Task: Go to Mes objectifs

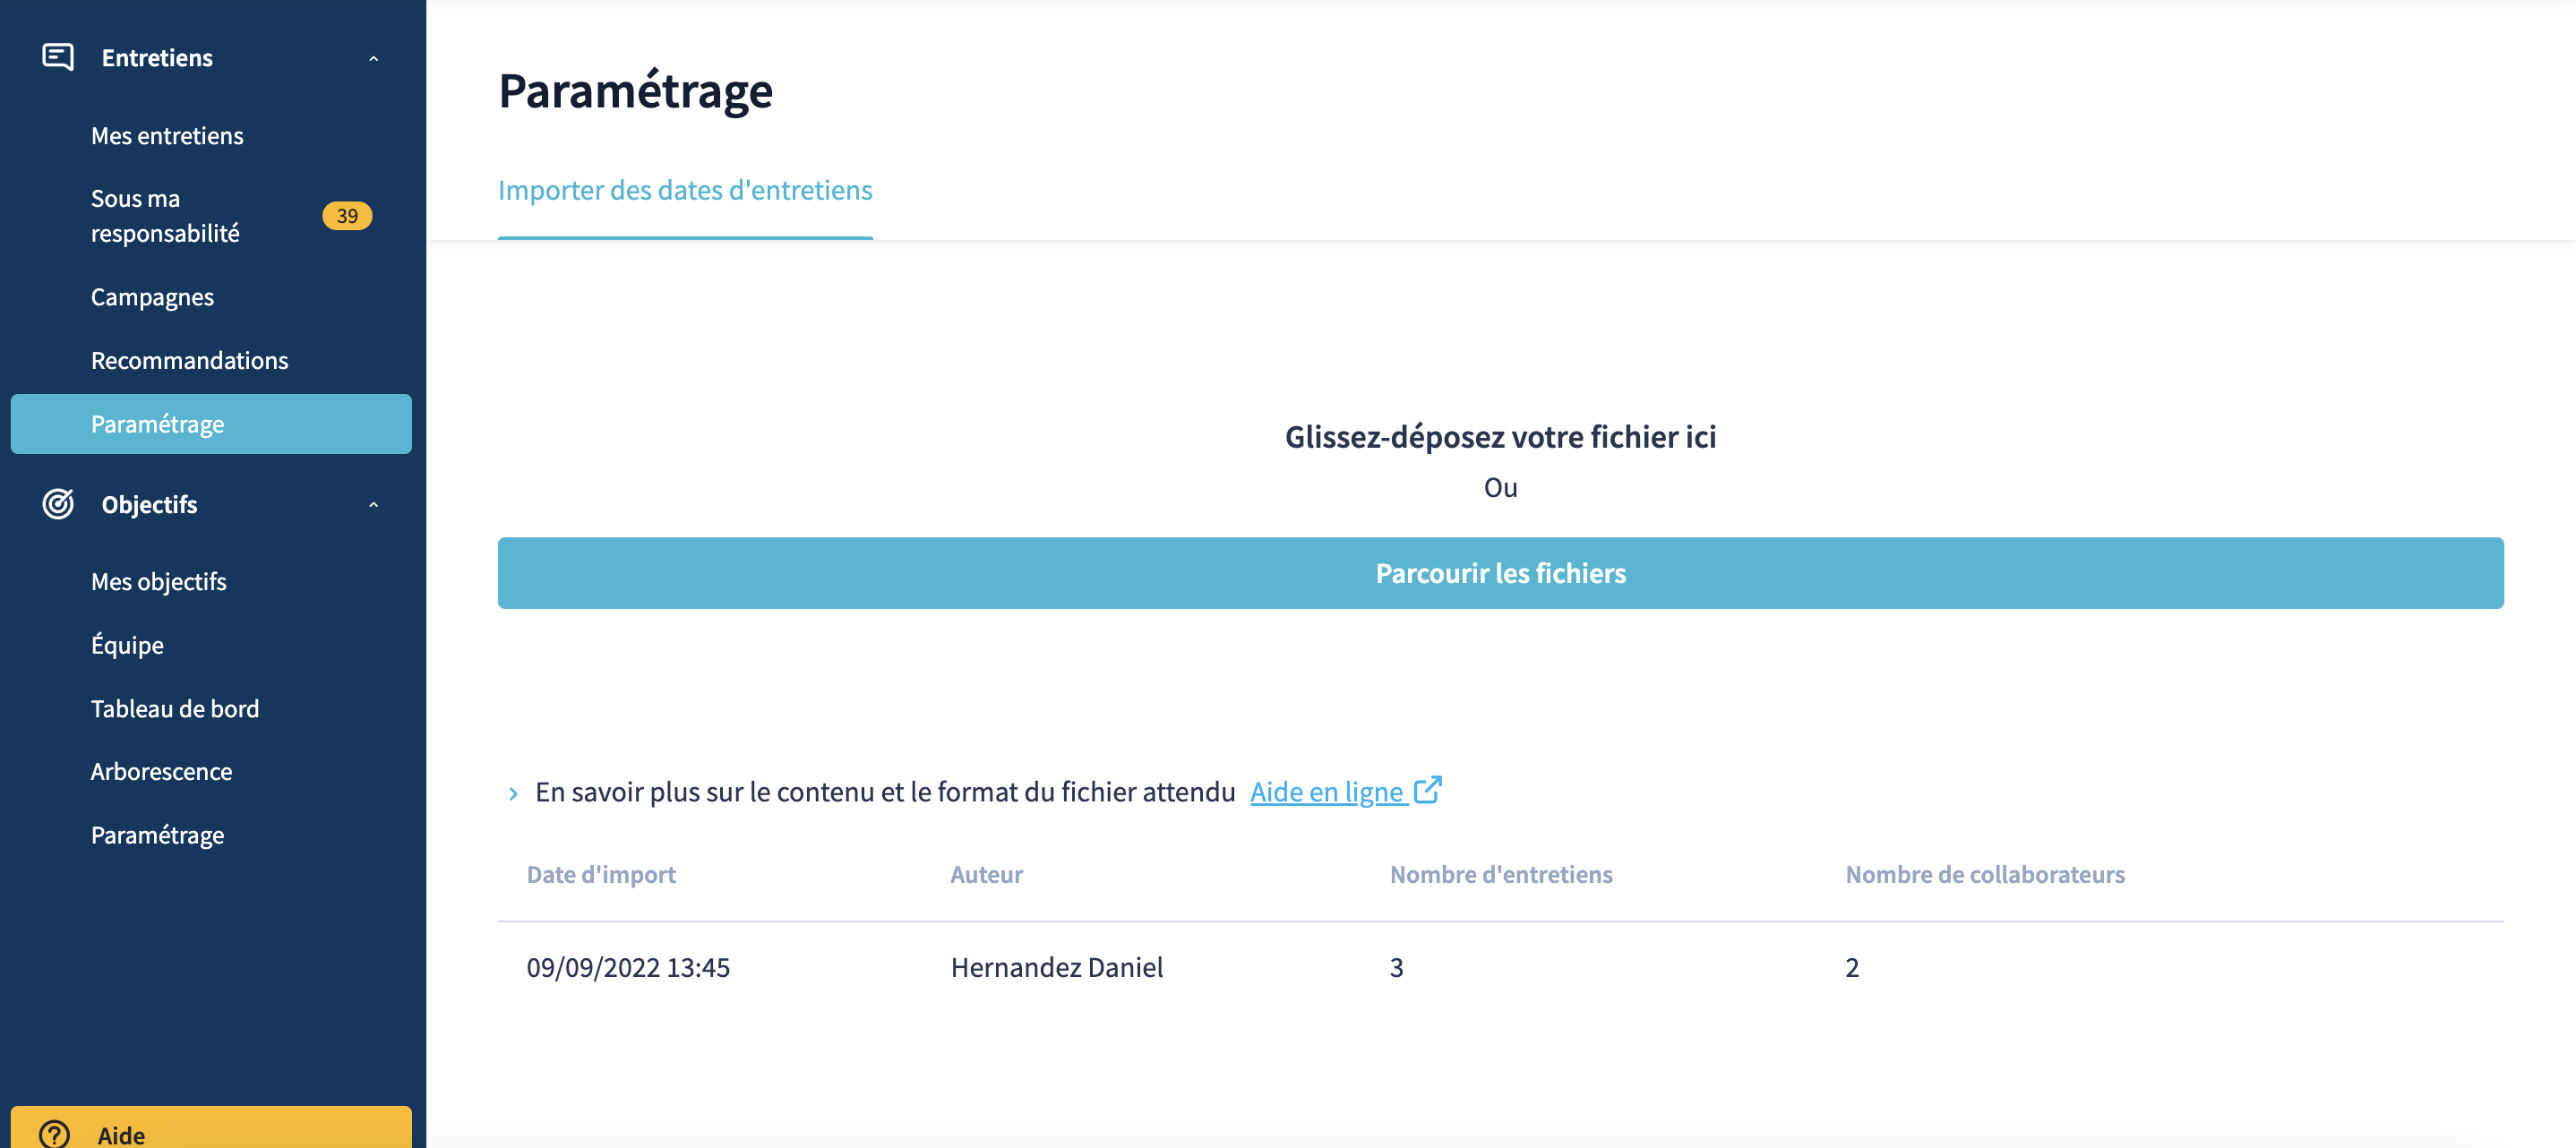Action: [x=159, y=582]
